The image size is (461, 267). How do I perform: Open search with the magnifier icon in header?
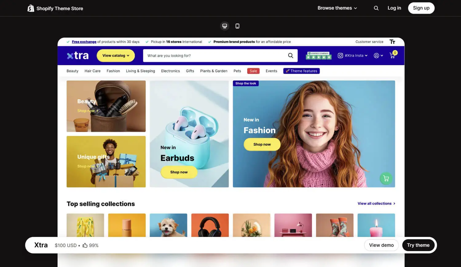point(376,8)
